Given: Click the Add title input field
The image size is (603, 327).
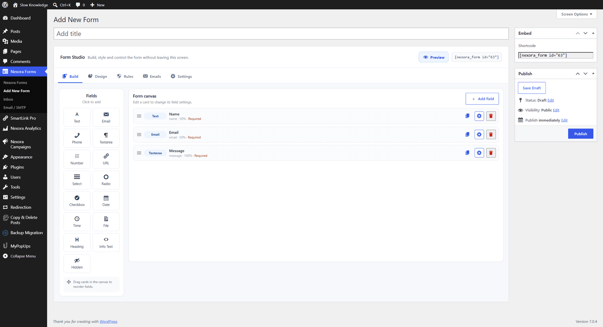Looking at the screenshot, I should point(281,34).
